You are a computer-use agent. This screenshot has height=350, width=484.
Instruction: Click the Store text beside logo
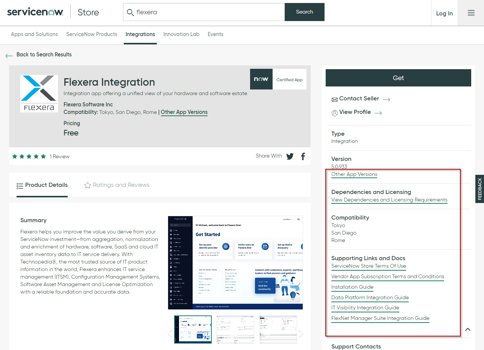tap(88, 12)
